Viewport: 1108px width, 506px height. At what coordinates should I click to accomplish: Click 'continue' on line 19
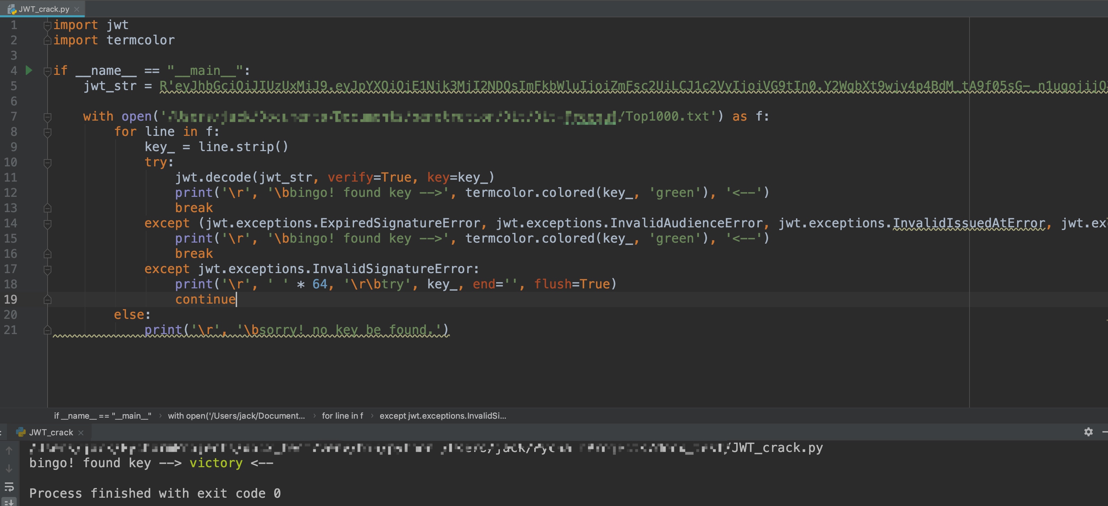tap(205, 299)
